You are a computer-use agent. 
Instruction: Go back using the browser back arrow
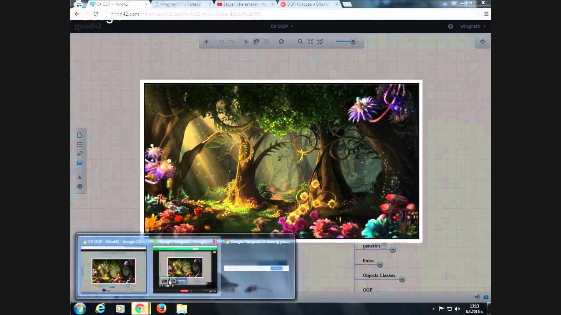77,14
